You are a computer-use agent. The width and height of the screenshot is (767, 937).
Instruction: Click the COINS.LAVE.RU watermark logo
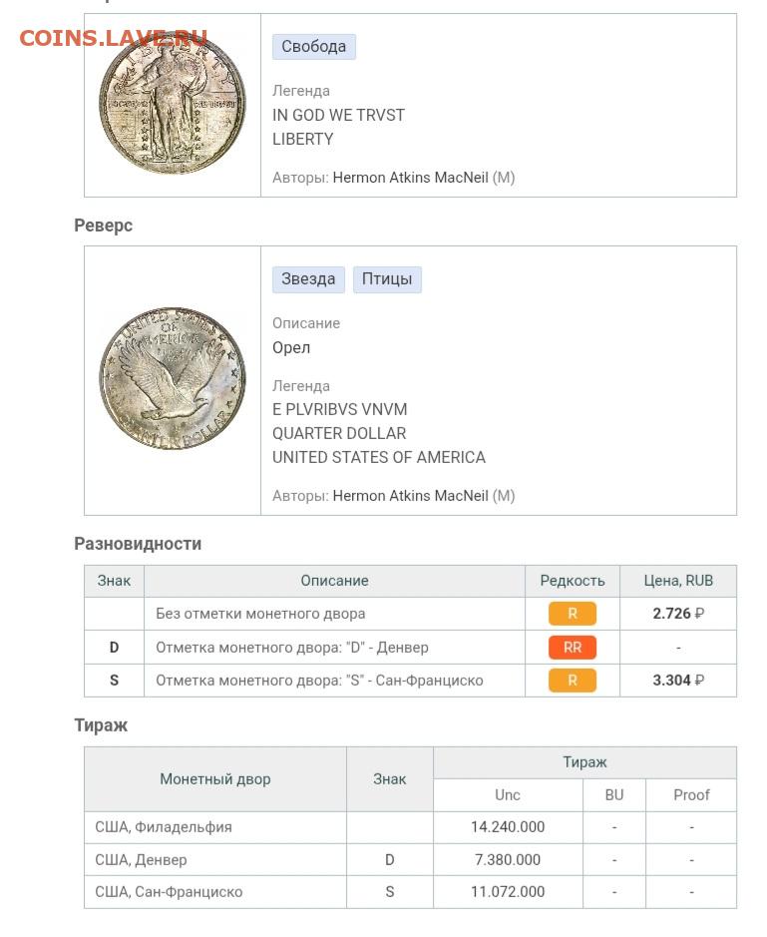click(113, 39)
